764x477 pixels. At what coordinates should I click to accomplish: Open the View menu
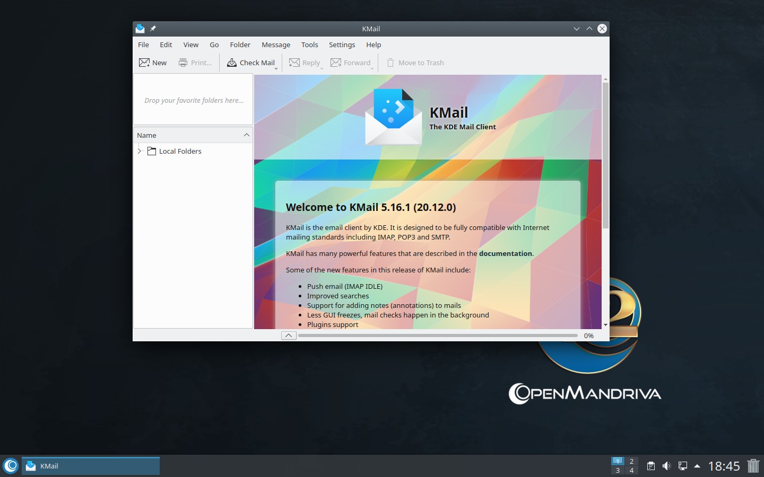click(x=191, y=45)
